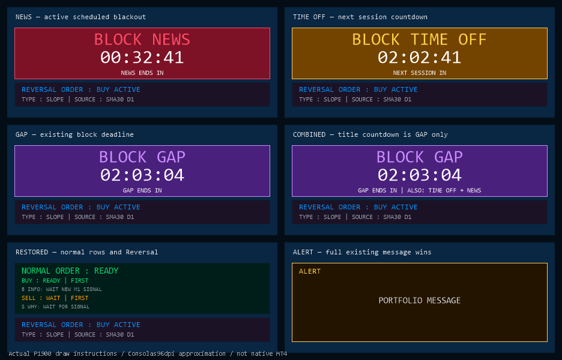Click BLOCK GAP title in the COMBINED panel
562x360 pixels.
[x=419, y=157]
